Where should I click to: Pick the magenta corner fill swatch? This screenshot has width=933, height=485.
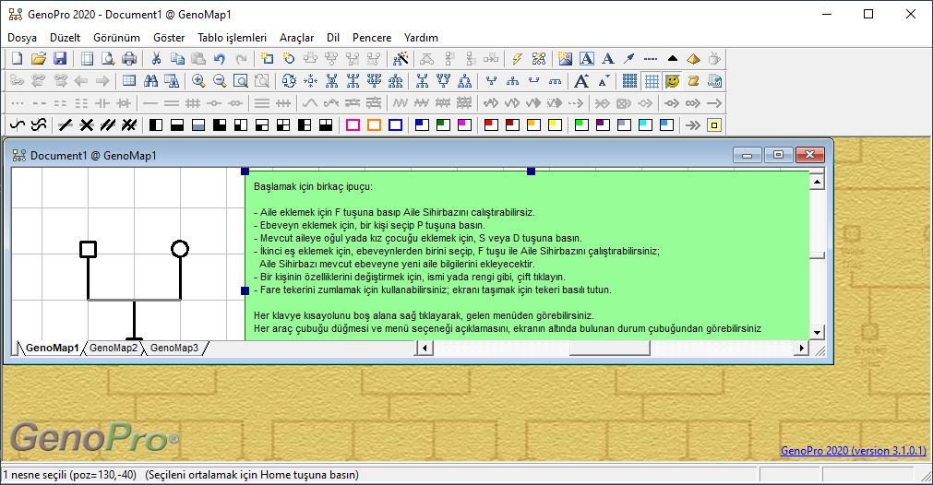coord(464,124)
